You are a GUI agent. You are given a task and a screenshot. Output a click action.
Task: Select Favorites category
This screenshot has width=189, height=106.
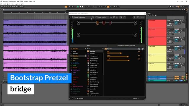76,54
